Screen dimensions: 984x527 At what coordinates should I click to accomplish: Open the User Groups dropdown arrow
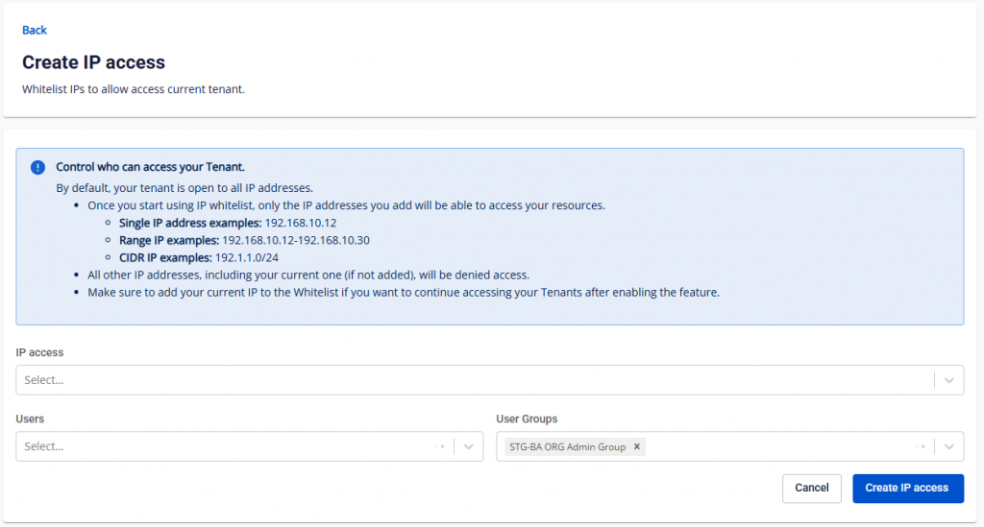coord(949,446)
